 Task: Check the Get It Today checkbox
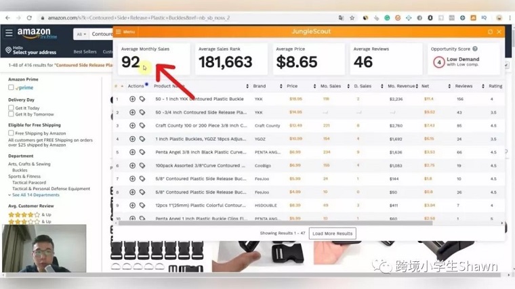[11, 108]
